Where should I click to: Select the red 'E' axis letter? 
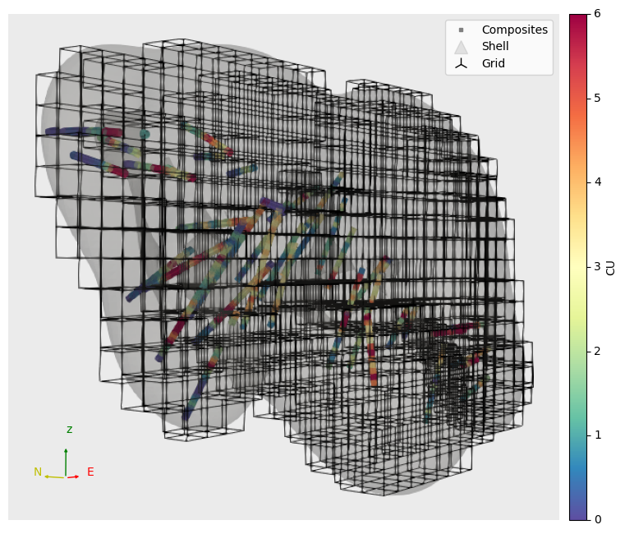tap(90, 472)
